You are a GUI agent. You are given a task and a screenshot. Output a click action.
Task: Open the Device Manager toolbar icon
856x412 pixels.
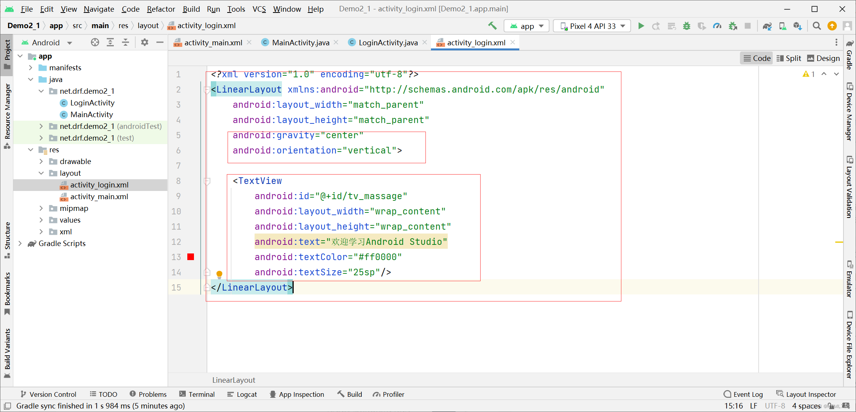click(782, 26)
